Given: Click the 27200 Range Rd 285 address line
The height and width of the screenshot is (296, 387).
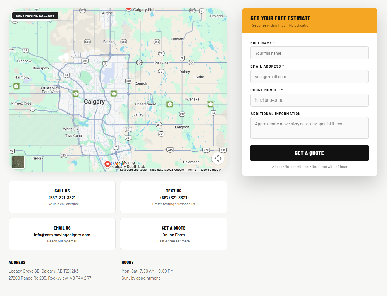Looking at the screenshot, I should pos(50,278).
